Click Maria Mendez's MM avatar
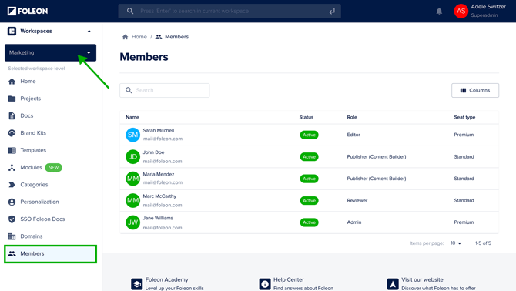The height and width of the screenshot is (291, 516). pos(133,179)
